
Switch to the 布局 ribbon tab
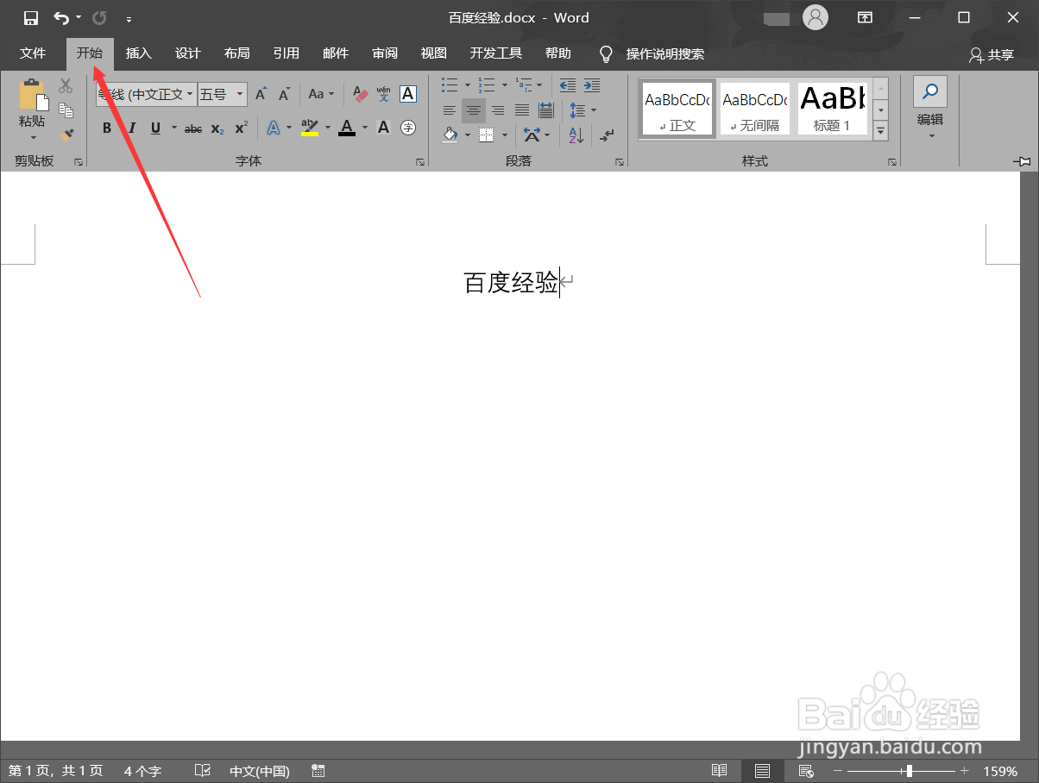(x=236, y=53)
